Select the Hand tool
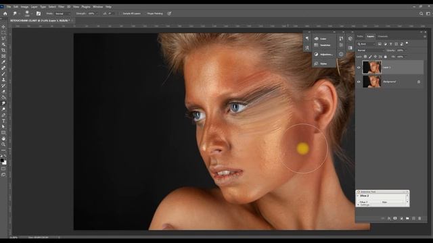Screen dimensions: 433x243 [x=3, y=138]
